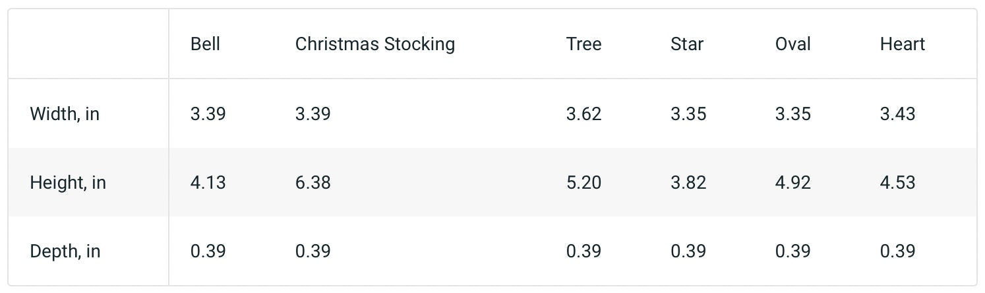Select the "Height, in" row label
This screenshot has width=985, height=293.
68,183
